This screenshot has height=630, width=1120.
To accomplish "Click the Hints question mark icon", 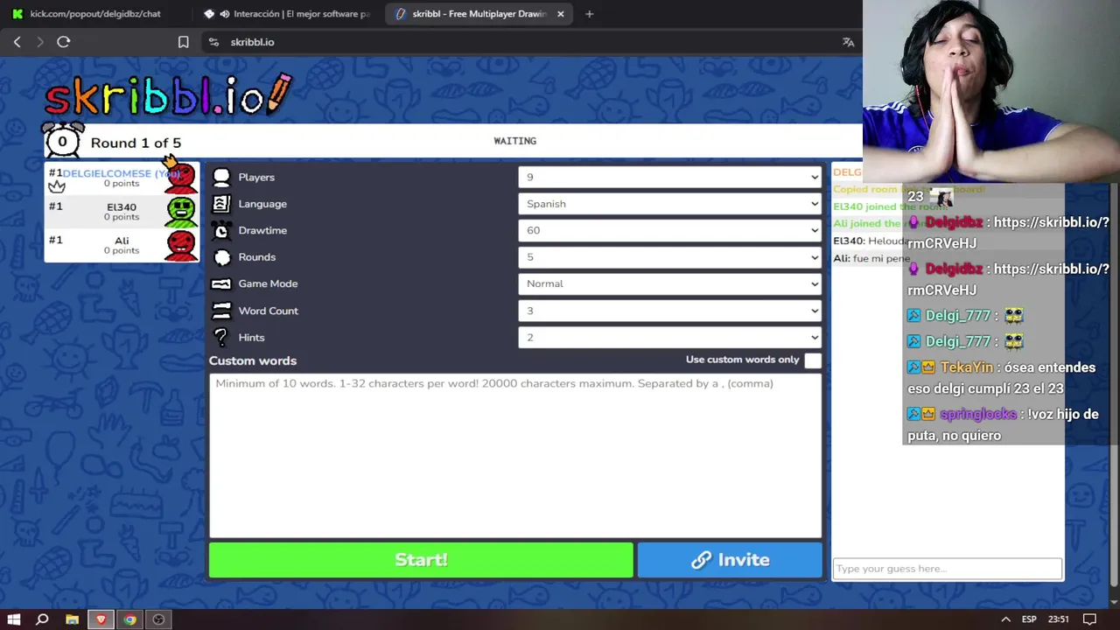I will tap(221, 337).
